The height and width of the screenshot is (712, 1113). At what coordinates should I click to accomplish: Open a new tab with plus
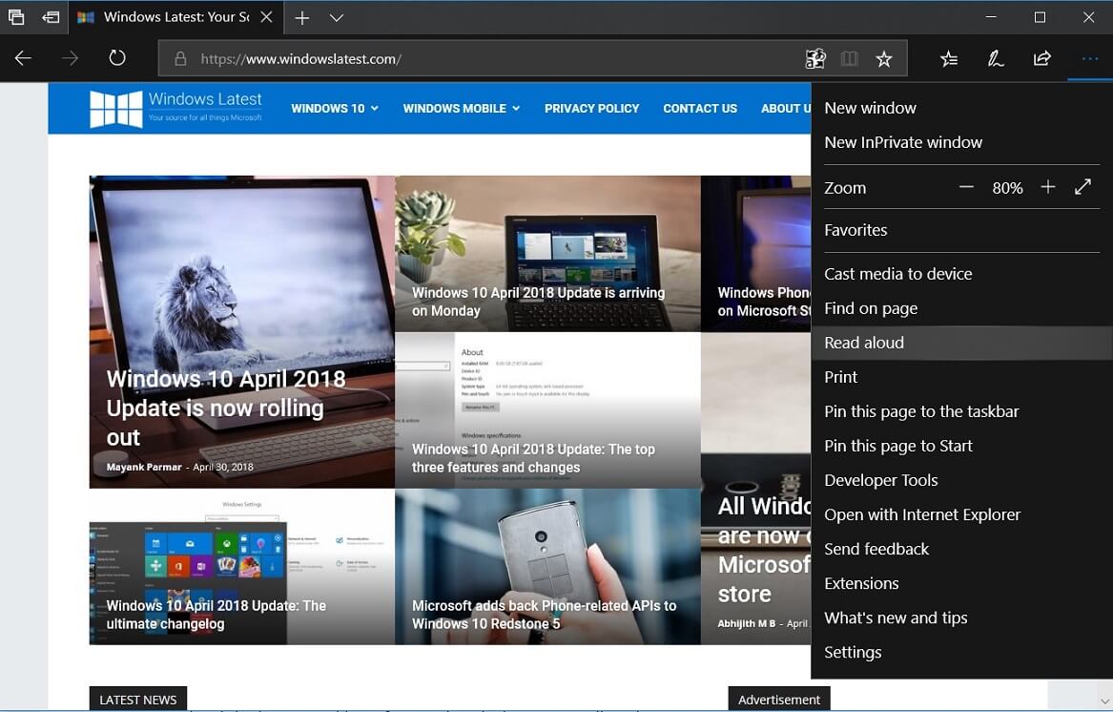302,18
